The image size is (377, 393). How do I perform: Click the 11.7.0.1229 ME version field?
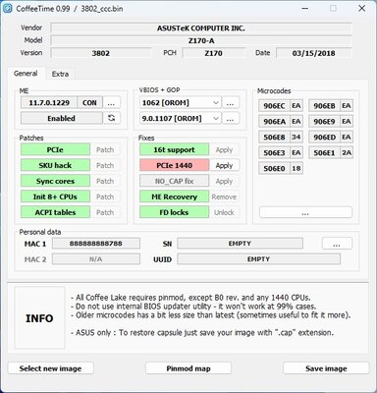point(49,103)
